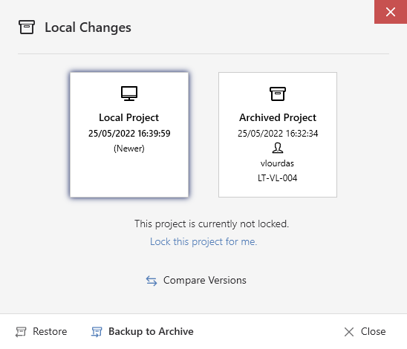Click the 'Local Project' heading
The image size is (407, 349).
tap(128, 117)
